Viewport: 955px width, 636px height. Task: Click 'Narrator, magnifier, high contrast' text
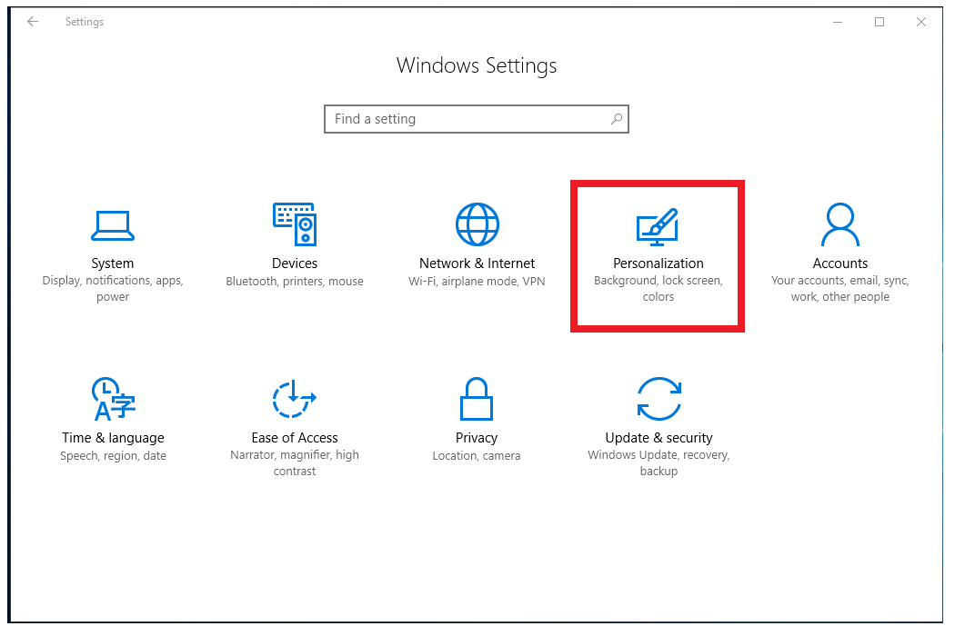coord(295,462)
